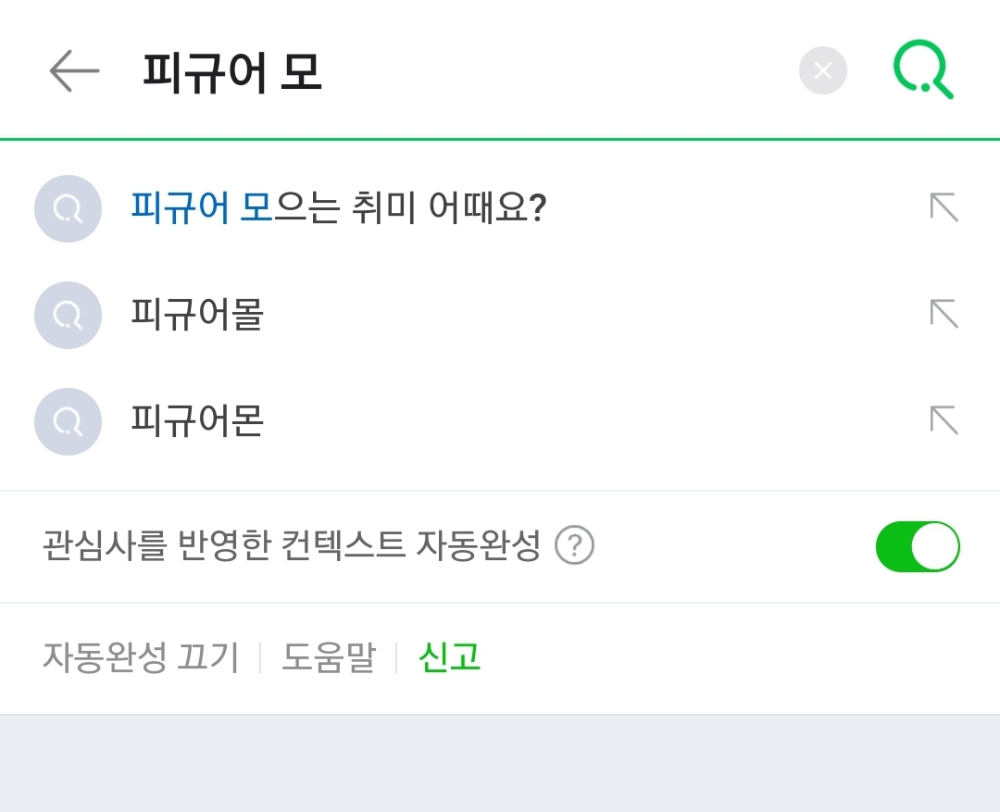Click green 신고 link
1000x812 pixels.
click(x=449, y=657)
